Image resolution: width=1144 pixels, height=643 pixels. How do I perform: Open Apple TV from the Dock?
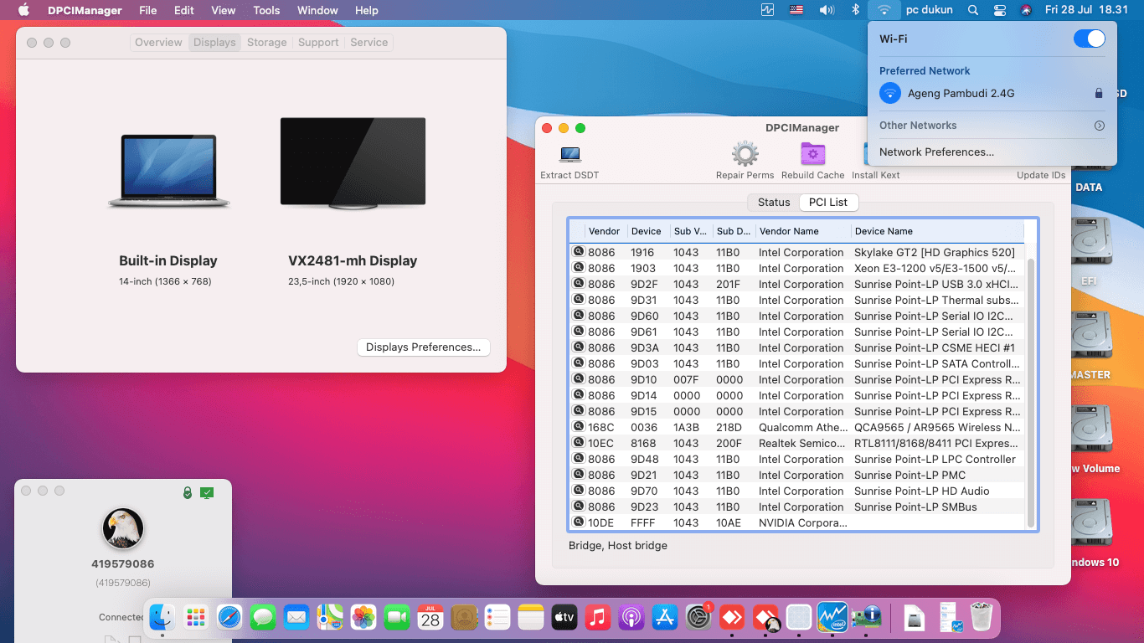pos(564,618)
